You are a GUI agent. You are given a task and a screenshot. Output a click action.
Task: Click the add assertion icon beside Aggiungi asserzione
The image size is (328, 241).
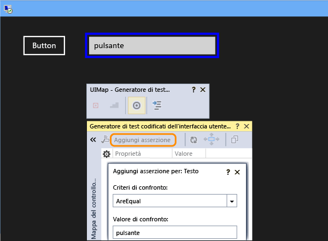click(x=105, y=139)
